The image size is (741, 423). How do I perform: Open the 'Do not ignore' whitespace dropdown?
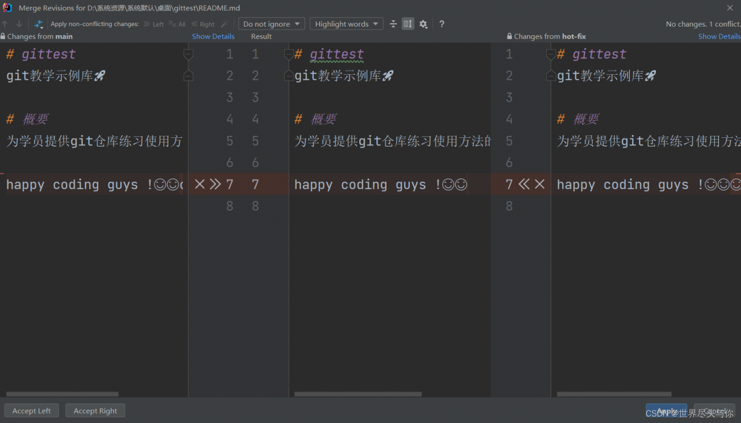[272, 24]
